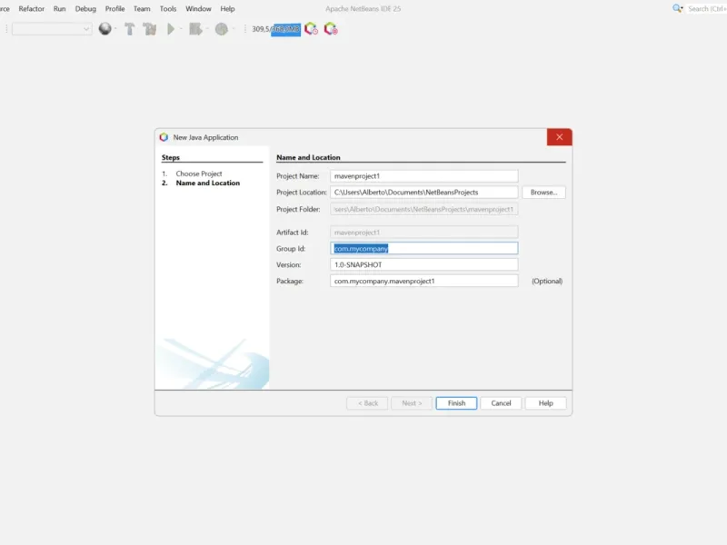Click the Search (Ctrl+I) box
This screenshot has width=727, height=545.
point(707,9)
